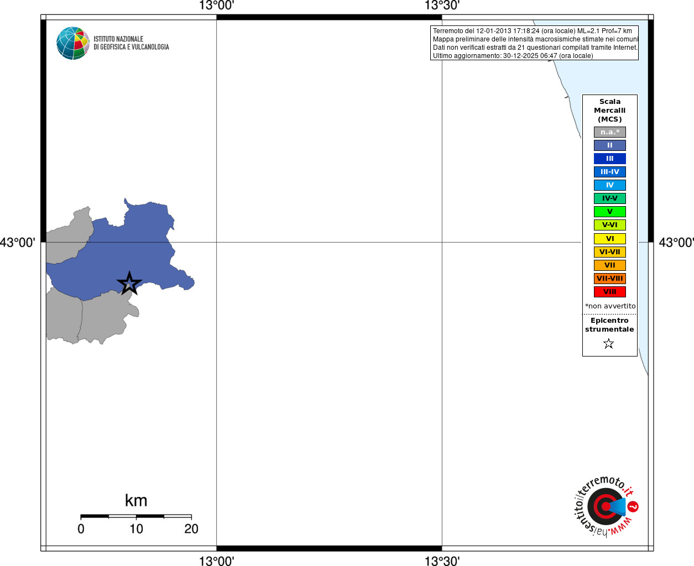Click the Scala Mercalli (MCS) legend title
694x566 pixels.
(x=610, y=111)
